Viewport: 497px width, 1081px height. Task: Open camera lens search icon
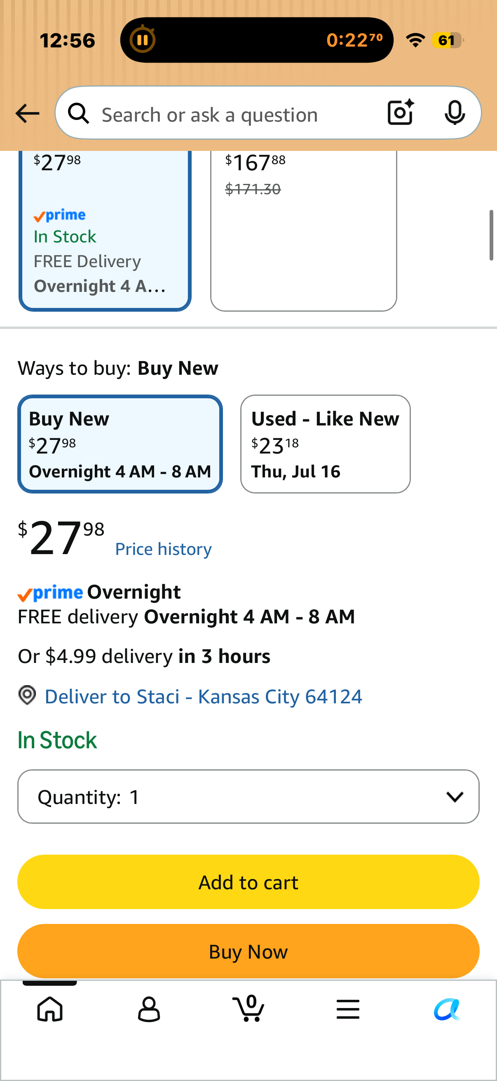(x=401, y=113)
